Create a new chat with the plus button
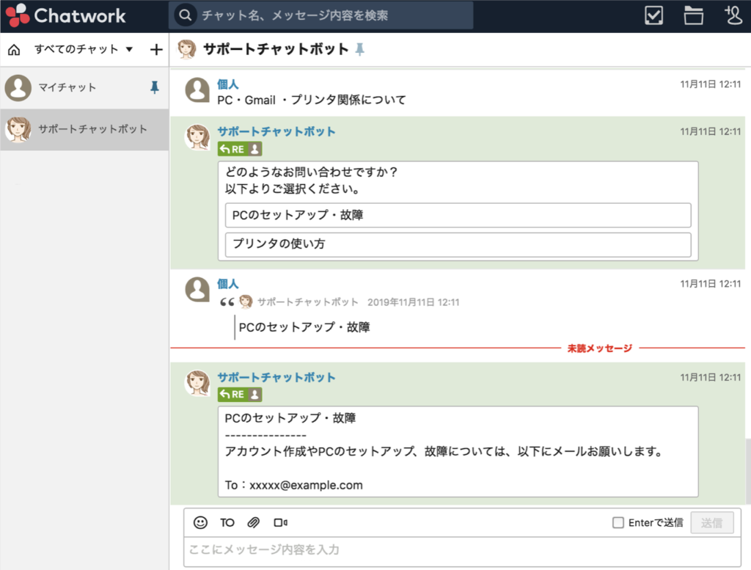The height and width of the screenshot is (570, 751). 155,49
